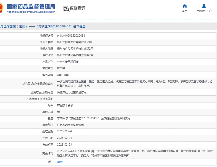Viewport: 217px width, 167px height.
Task: Click the 注册证编号 row label
Action: (46, 36)
